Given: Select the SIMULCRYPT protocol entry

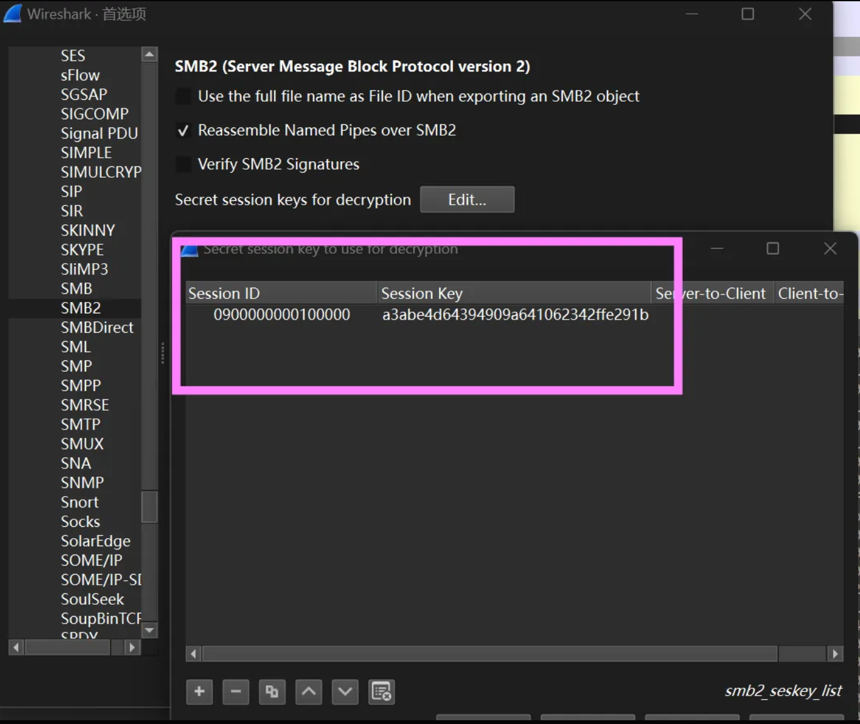Looking at the screenshot, I should click(101, 172).
